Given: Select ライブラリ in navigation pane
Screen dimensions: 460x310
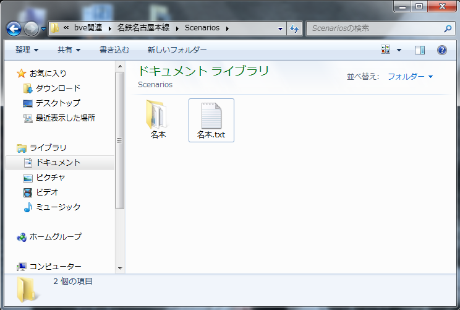Looking at the screenshot, I should coord(48,148).
